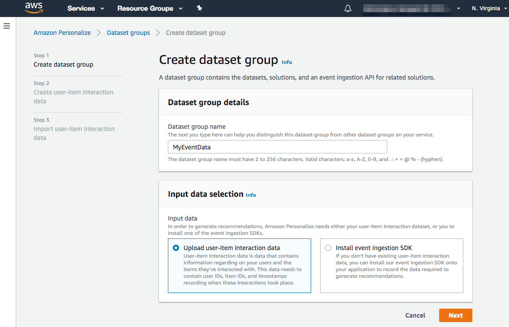Expand the N. Virginia region dropdown

488,8
